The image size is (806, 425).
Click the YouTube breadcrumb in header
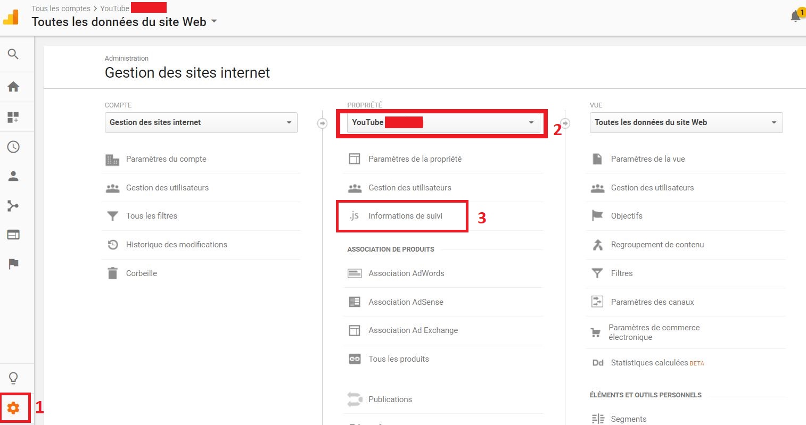(114, 9)
